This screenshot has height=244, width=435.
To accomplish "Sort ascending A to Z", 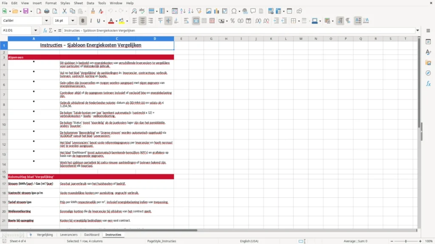I will (183, 11).
